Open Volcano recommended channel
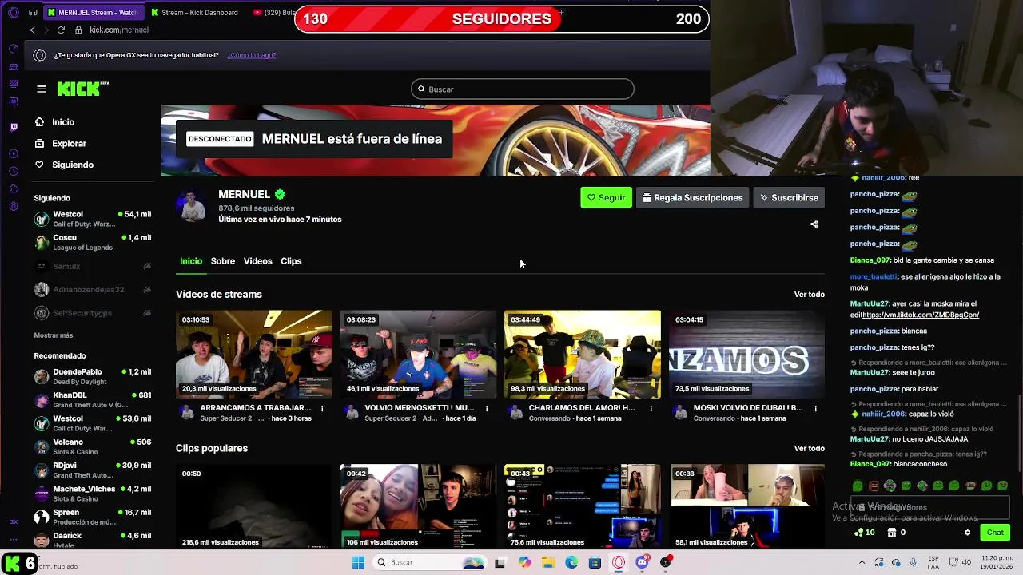This screenshot has height=575, width=1023. pos(93,446)
